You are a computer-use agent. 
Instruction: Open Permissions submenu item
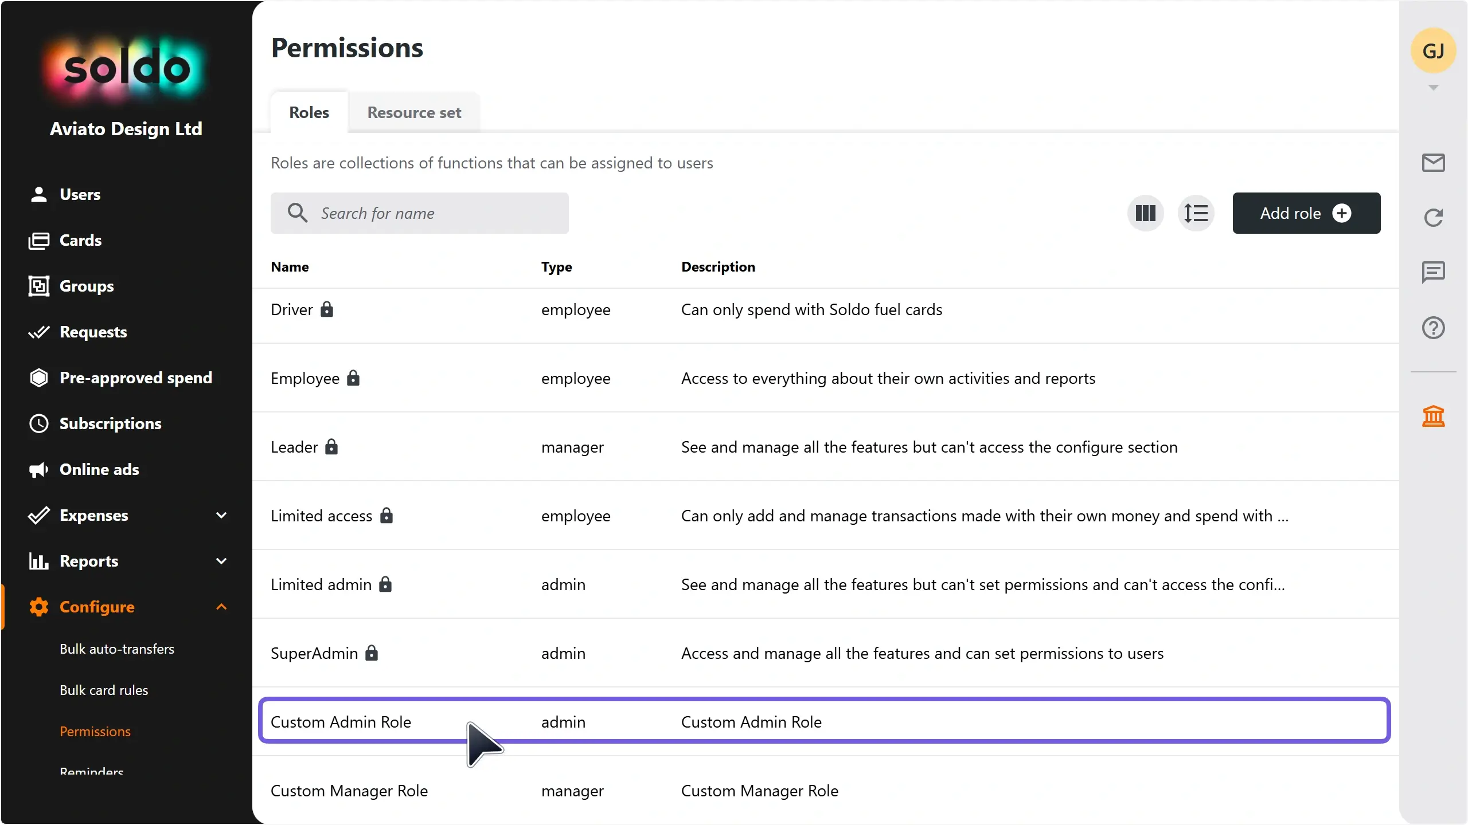[95, 732]
